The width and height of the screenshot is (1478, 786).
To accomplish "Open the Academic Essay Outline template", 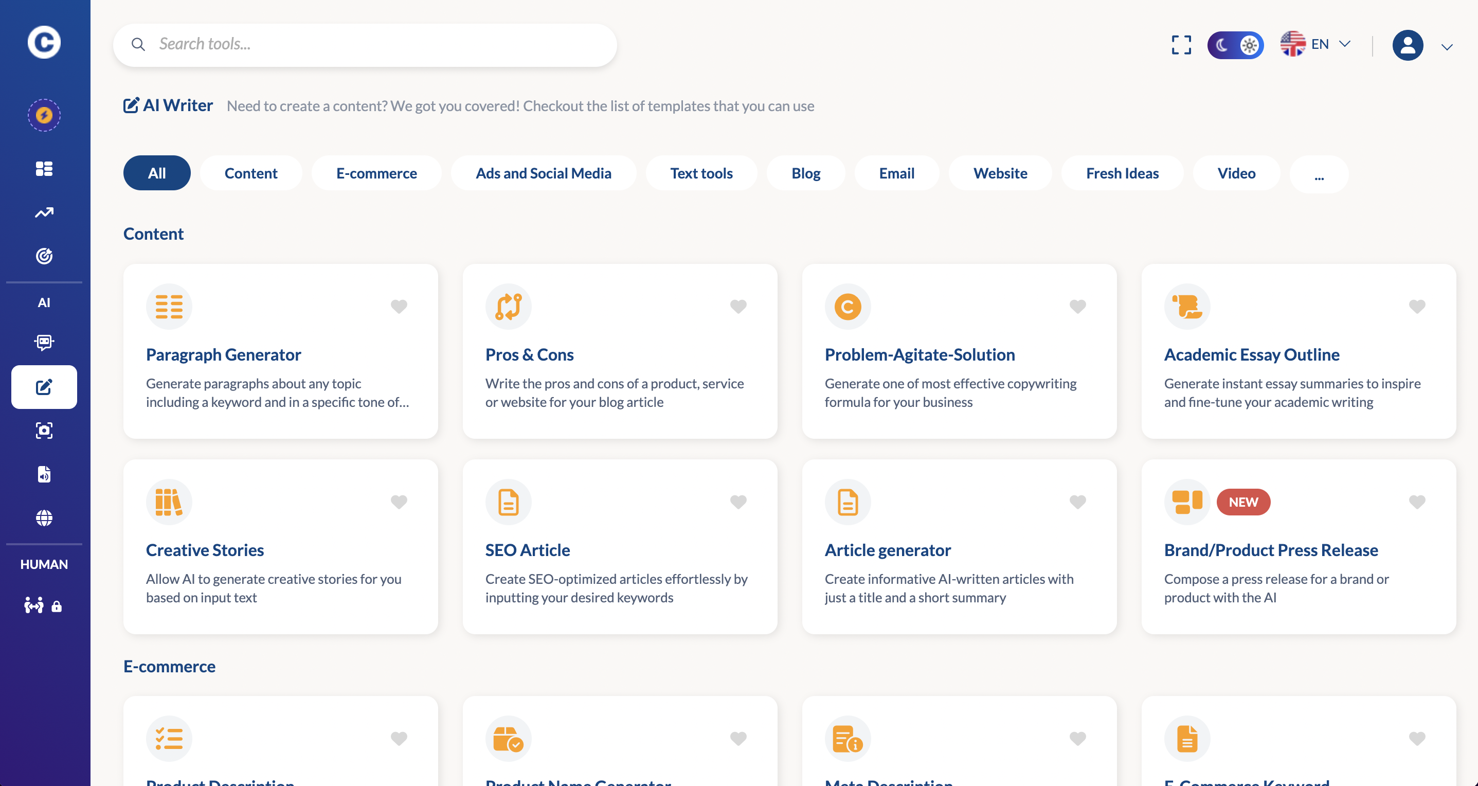I will (1251, 354).
